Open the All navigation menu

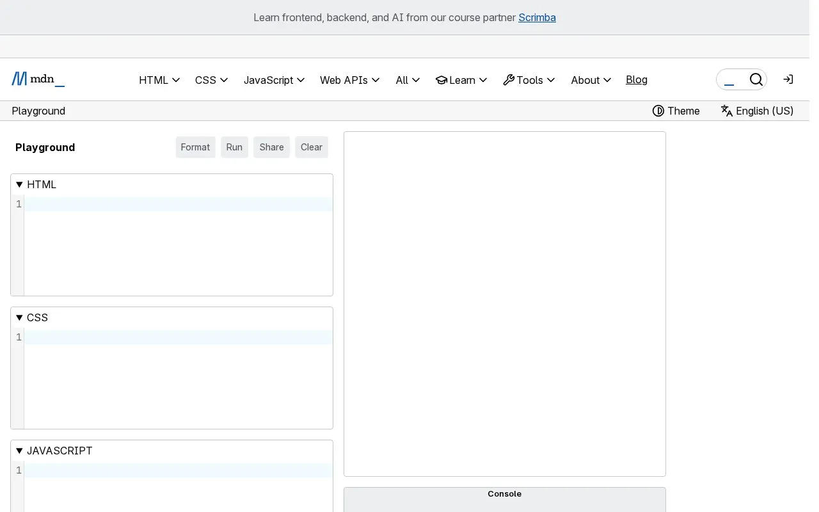click(408, 80)
